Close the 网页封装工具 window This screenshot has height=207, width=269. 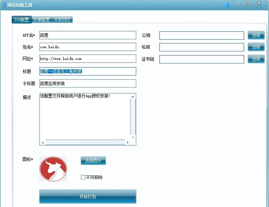click(x=259, y=3)
